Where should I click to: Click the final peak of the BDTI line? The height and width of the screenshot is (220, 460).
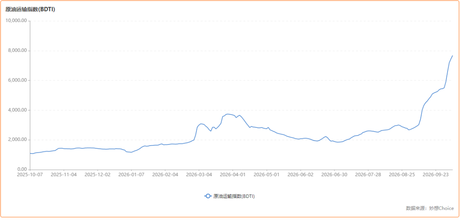pyautogui.click(x=452, y=56)
